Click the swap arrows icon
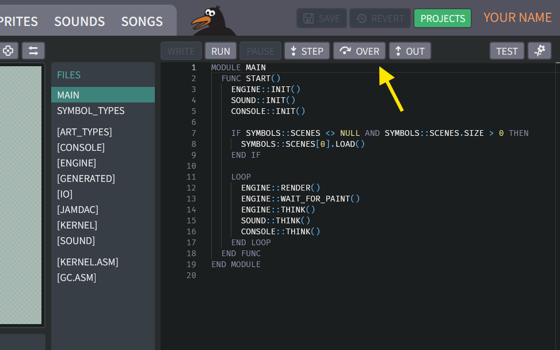 pos(33,51)
